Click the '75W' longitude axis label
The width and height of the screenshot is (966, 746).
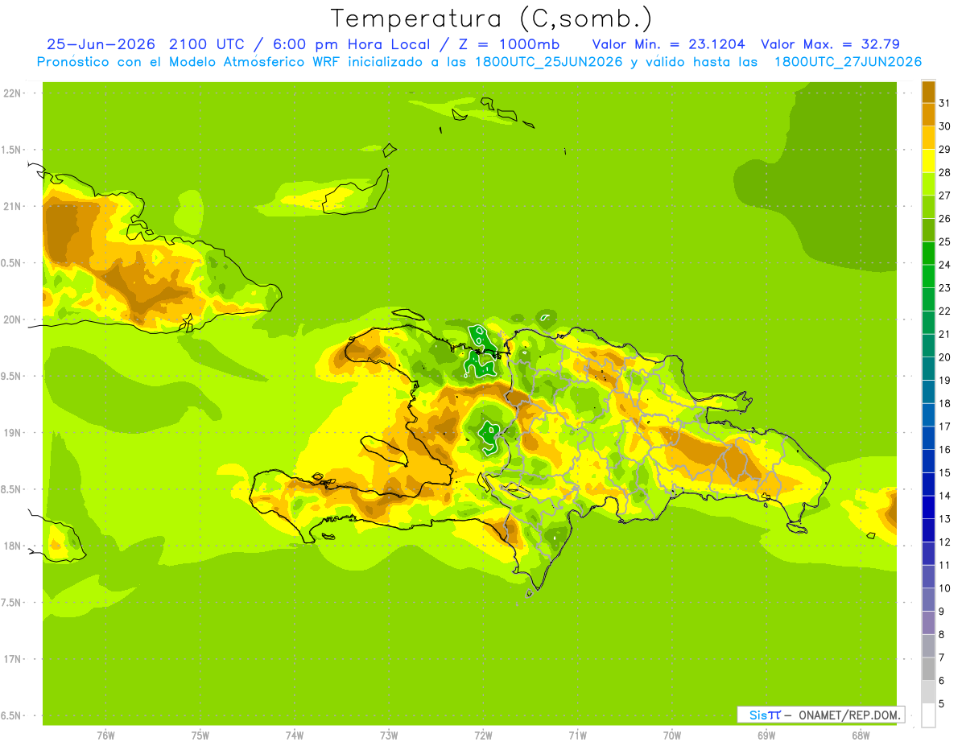tap(200, 736)
